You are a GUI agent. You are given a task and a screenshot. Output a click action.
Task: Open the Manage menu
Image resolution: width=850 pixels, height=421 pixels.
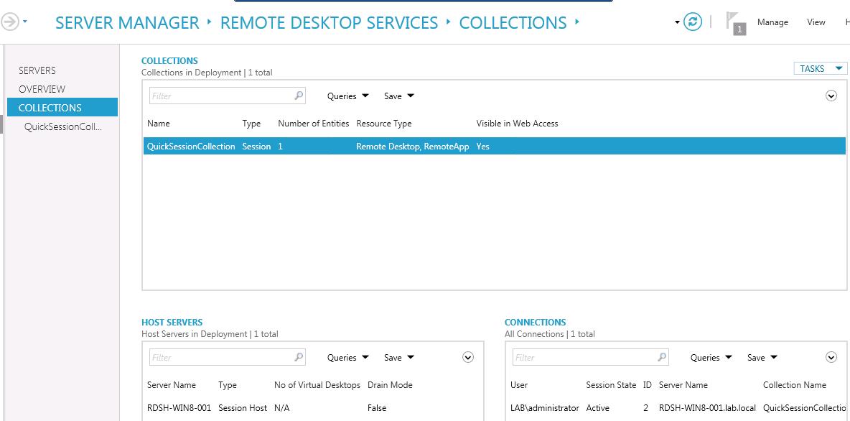pyautogui.click(x=772, y=22)
